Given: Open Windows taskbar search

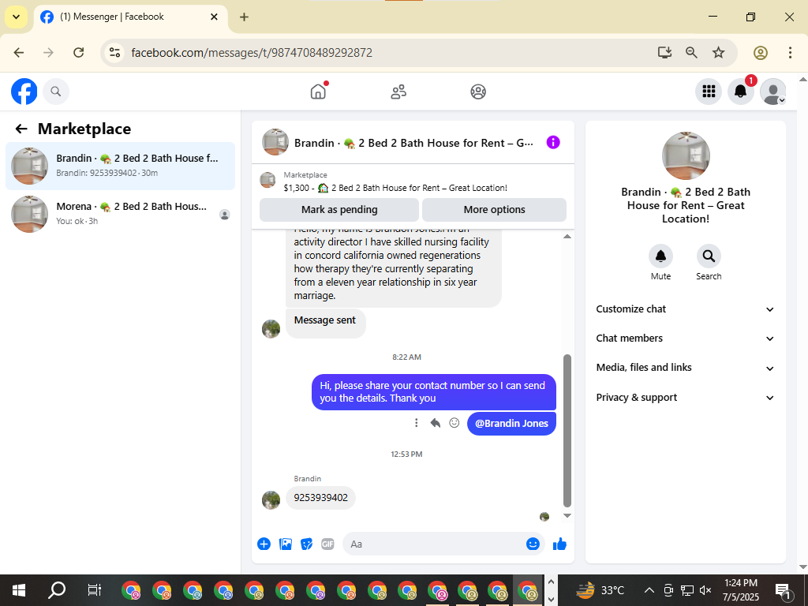Looking at the screenshot, I should point(57,590).
